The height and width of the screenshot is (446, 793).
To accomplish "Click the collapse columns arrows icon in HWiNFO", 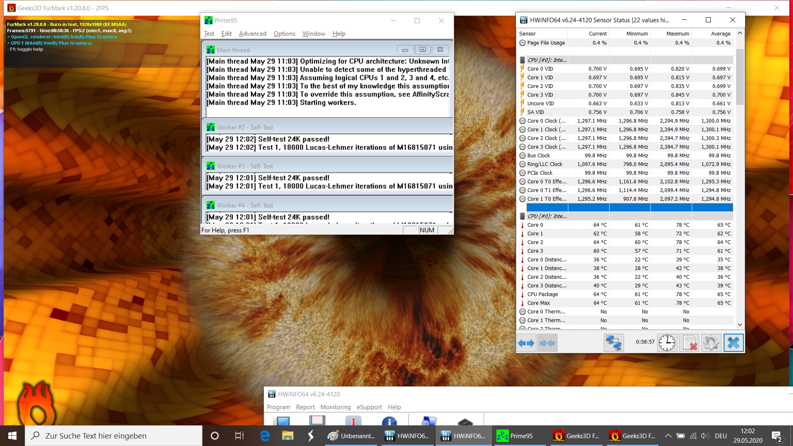I will (547, 343).
